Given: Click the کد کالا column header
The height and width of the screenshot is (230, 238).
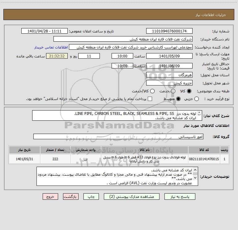Looking at the screenshot, I should 204,150.
